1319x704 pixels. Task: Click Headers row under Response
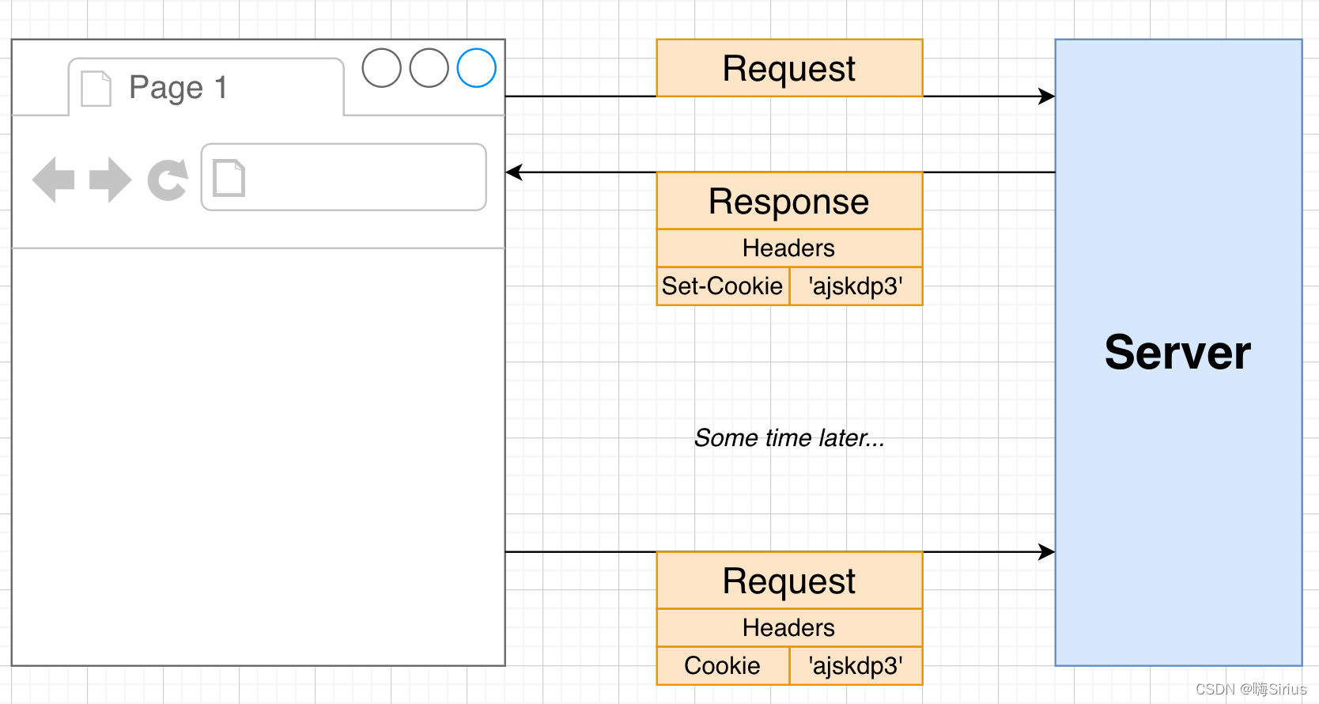tap(790, 248)
